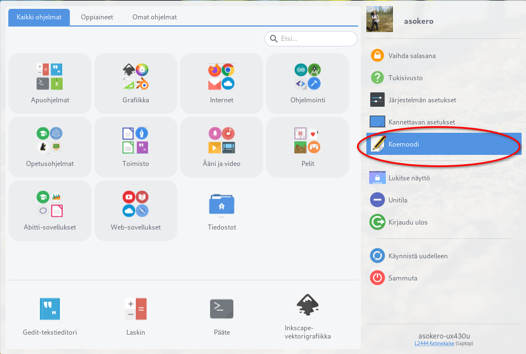Select Vaihda salasana menu text

pos(412,56)
